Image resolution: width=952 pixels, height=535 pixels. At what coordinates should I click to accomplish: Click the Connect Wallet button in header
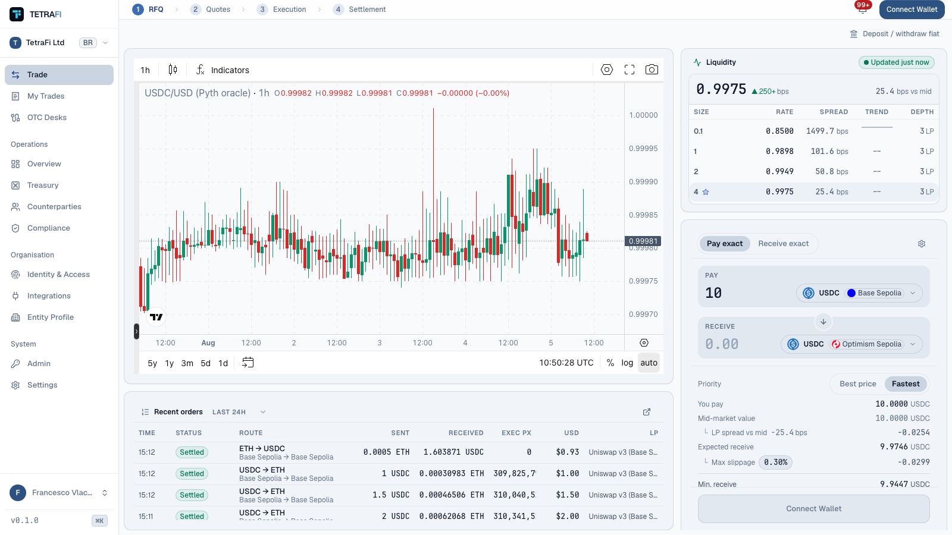[912, 10]
